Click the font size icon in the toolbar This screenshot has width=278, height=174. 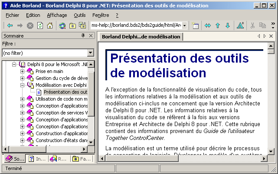(x=240, y=25)
